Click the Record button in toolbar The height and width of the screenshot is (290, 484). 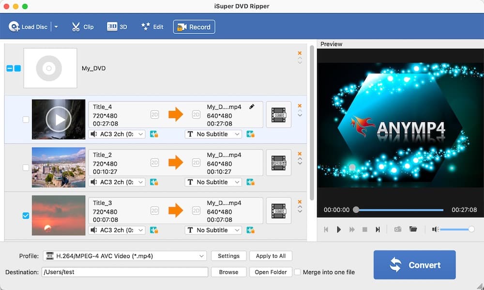click(x=194, y=27)
